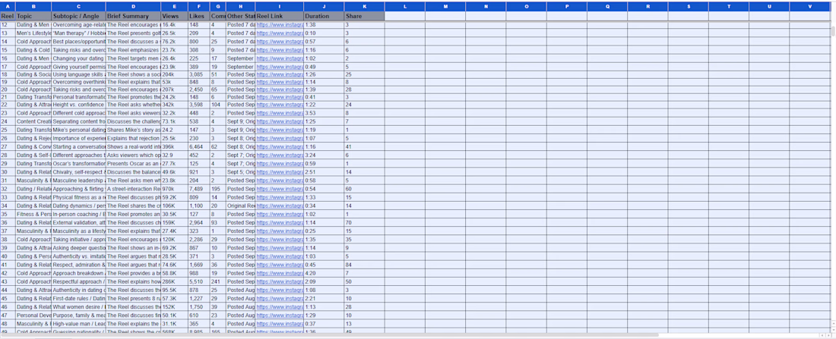Select 'Purpose, family' subtopic cell
836x339 pixels.
(x=78, y=315)
